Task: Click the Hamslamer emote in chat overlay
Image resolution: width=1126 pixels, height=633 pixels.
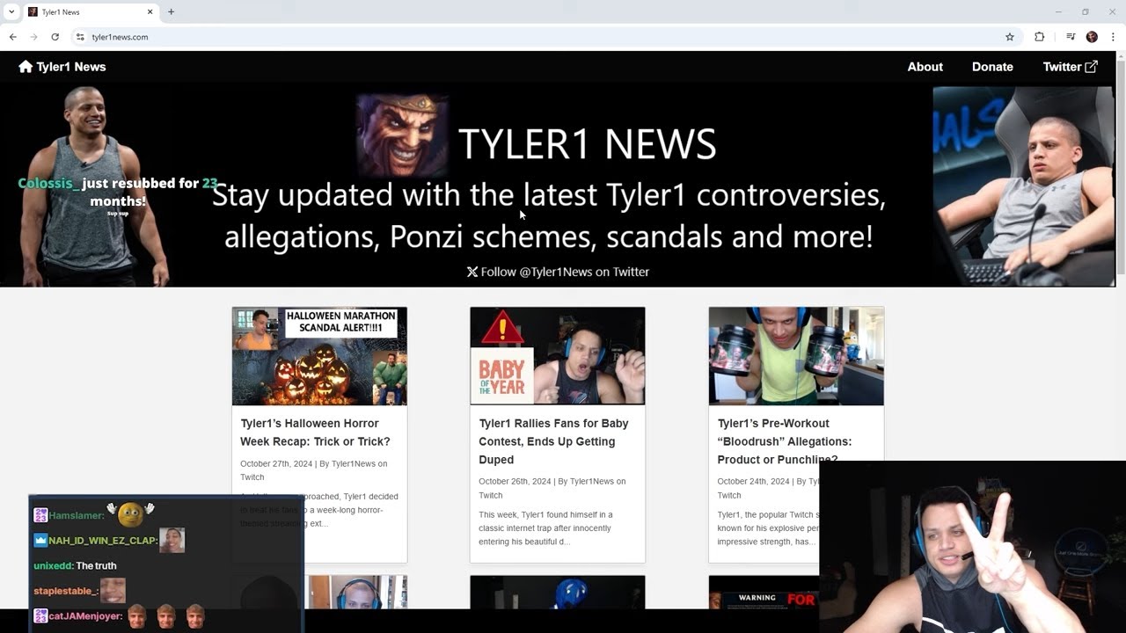Action: point(130,513)
